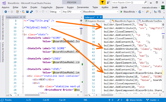Switch to the Index.g.cs tab

pos(90,17)
